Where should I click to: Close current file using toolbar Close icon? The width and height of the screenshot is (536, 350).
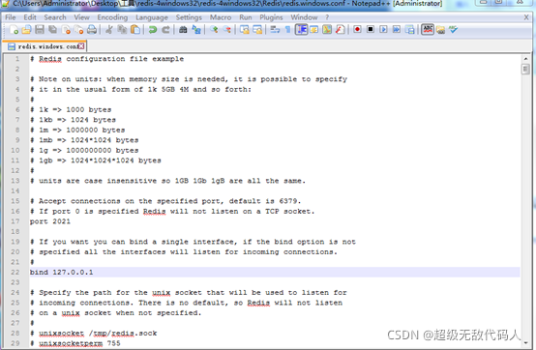[66, 30]
